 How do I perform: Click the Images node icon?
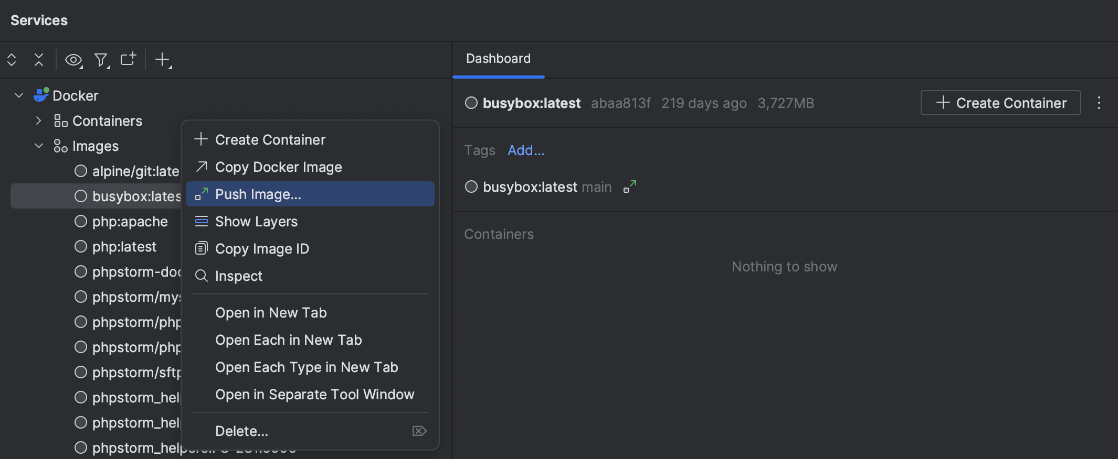tap(61, 146)
